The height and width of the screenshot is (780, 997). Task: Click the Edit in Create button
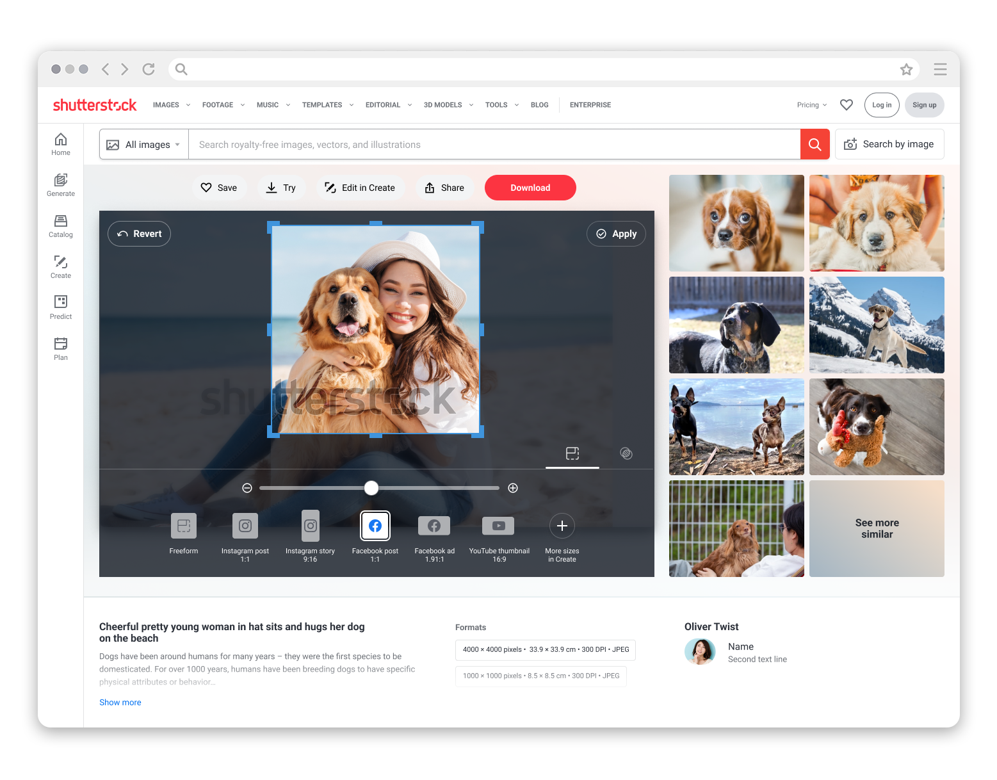point(360,188)
